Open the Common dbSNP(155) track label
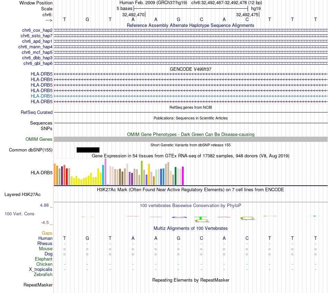The width and height of the screenshot is (328, 293). (31, 150)
